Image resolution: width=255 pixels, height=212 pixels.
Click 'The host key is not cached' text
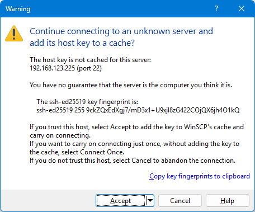[x=90, y=60]
